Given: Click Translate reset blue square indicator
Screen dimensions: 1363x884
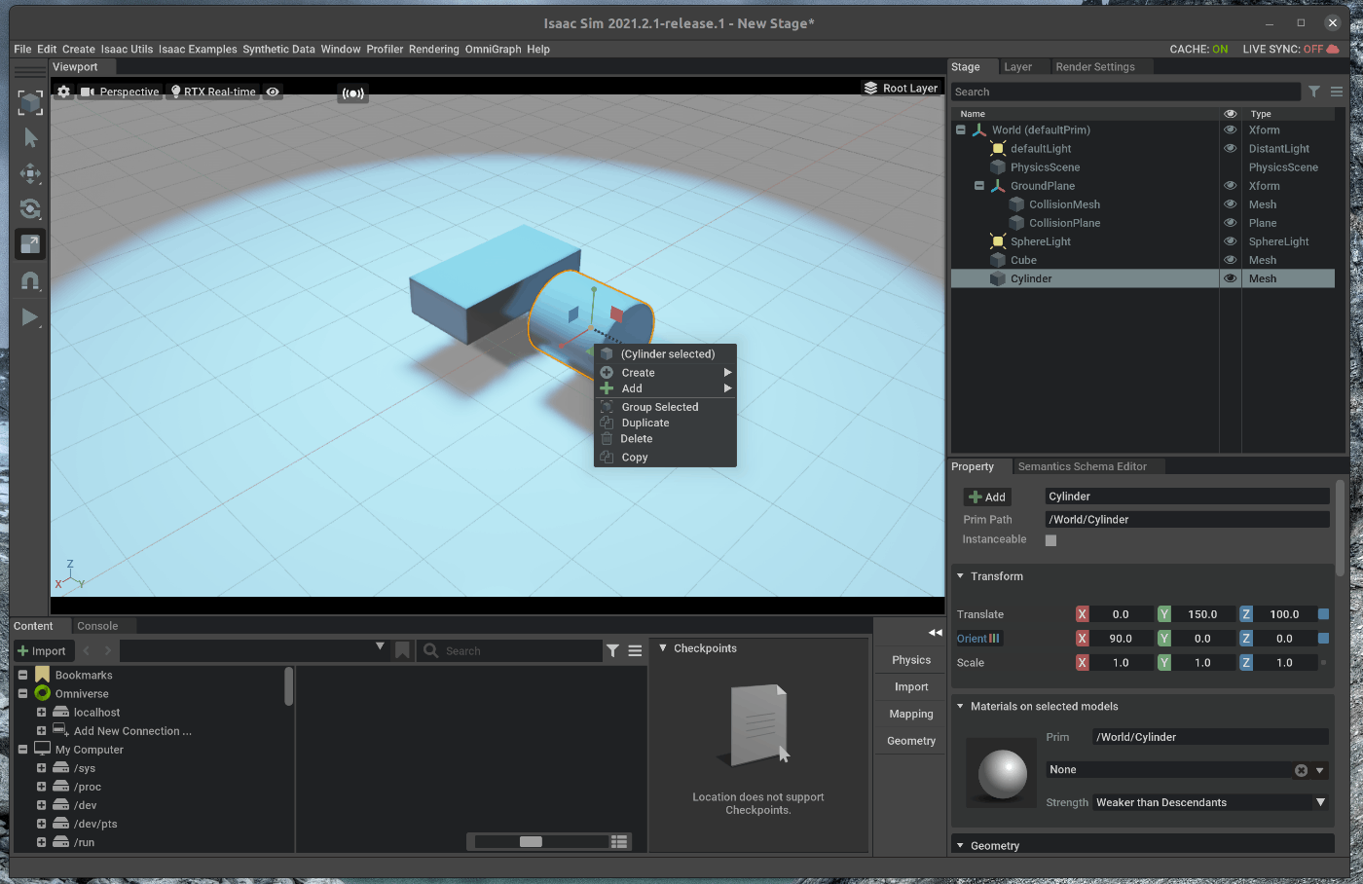Looking at the screenshot, I should (x=1323, y=614).
